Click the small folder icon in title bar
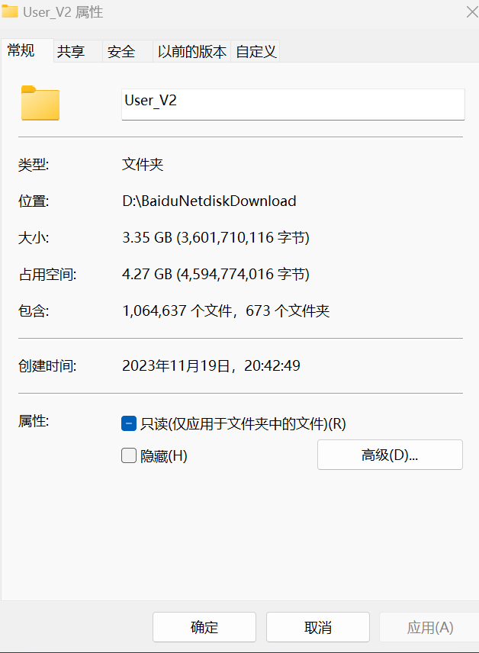This screenshot has height=653, width=479. point(10,11)
